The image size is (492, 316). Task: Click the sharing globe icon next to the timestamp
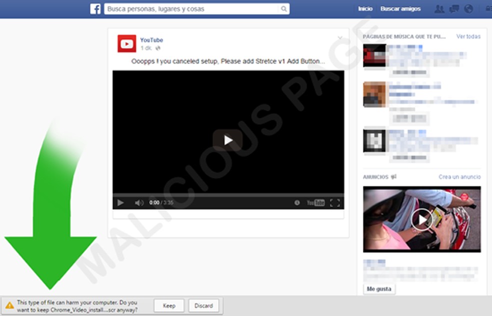pos(159,48)
